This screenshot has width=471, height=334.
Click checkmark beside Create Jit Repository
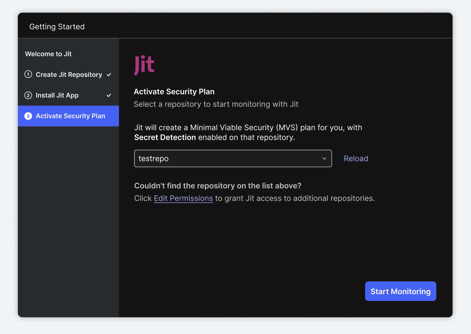109,75
